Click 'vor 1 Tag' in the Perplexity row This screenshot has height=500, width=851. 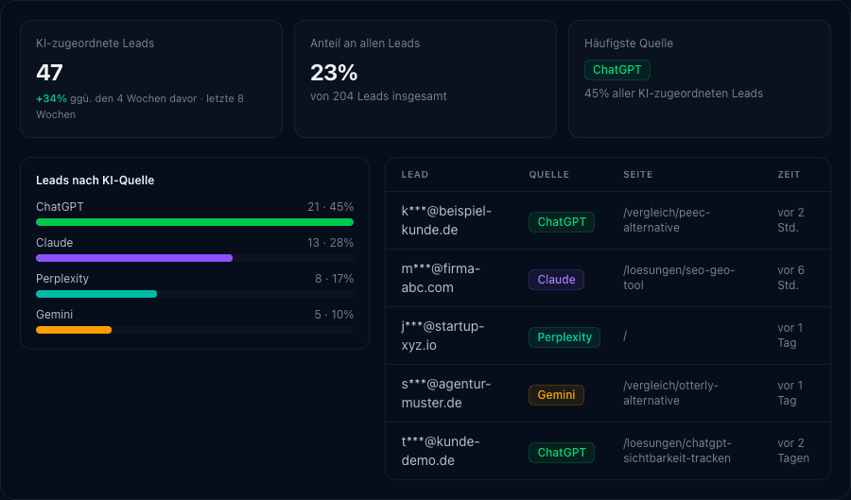(790, 336)
